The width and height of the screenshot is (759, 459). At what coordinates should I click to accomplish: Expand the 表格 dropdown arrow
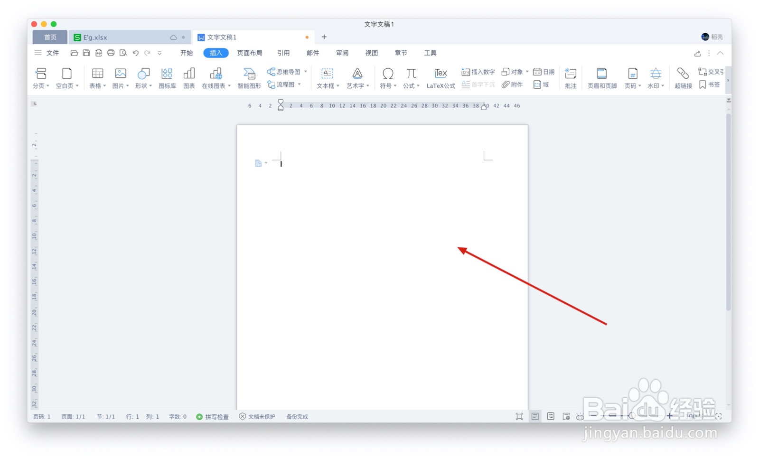point(104,86)
